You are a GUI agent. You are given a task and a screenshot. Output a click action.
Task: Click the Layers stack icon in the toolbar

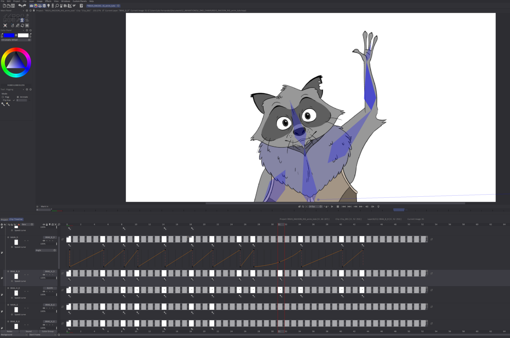pyautogui.click(x=44, y=6)
